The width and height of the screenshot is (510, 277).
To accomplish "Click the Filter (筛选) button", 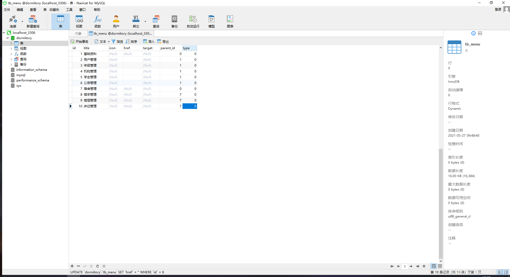I will [x=117, y=41].
